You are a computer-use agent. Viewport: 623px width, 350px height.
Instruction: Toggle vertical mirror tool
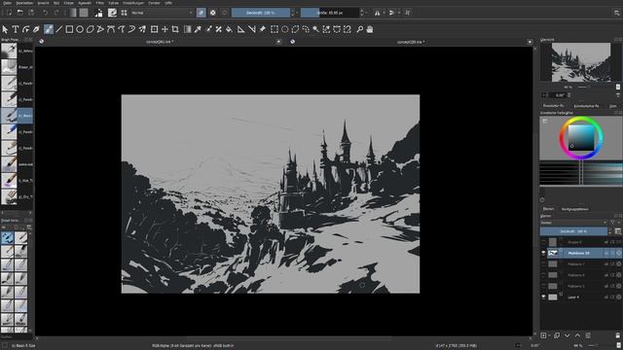point(391,13)
